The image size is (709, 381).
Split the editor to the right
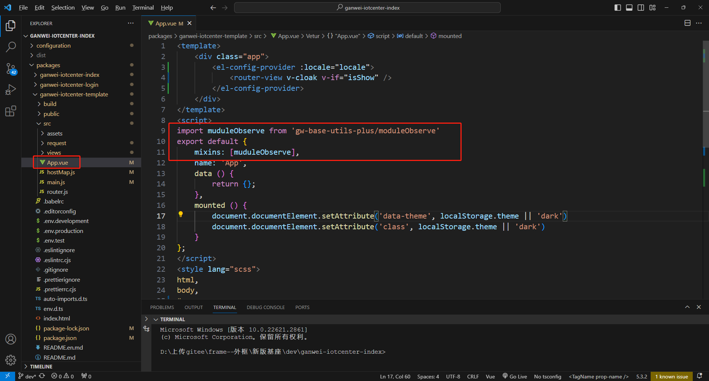click(687, 23)
